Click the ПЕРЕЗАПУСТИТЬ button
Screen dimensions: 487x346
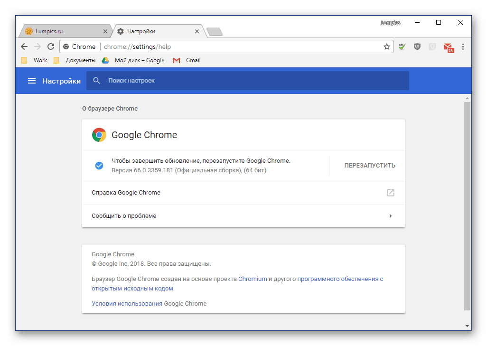click(x=370, y=166)
